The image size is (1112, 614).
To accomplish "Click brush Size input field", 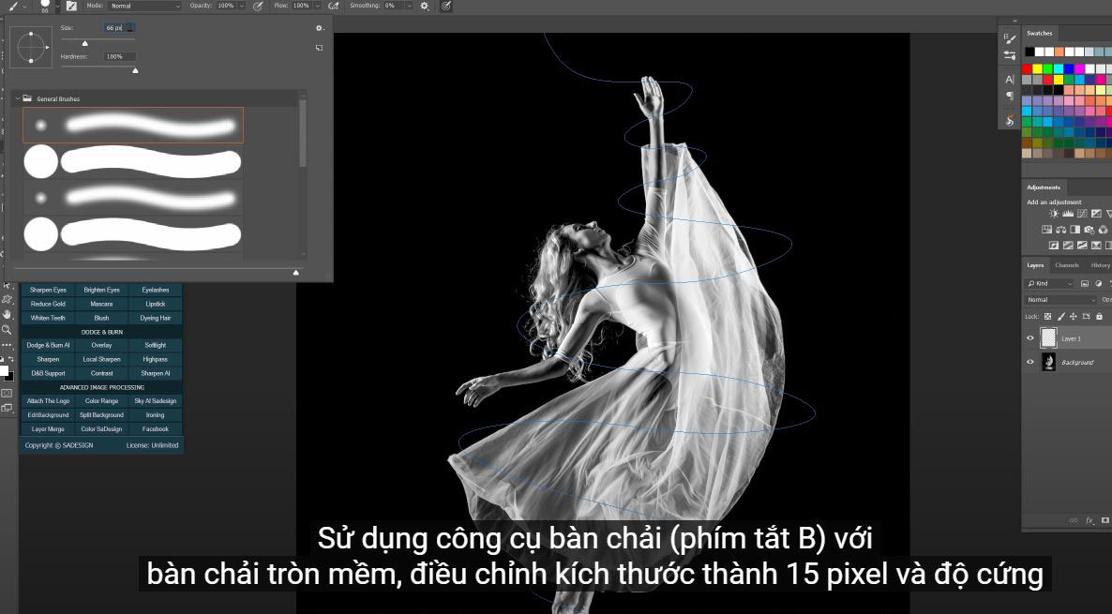I will [x=118, y=27].
